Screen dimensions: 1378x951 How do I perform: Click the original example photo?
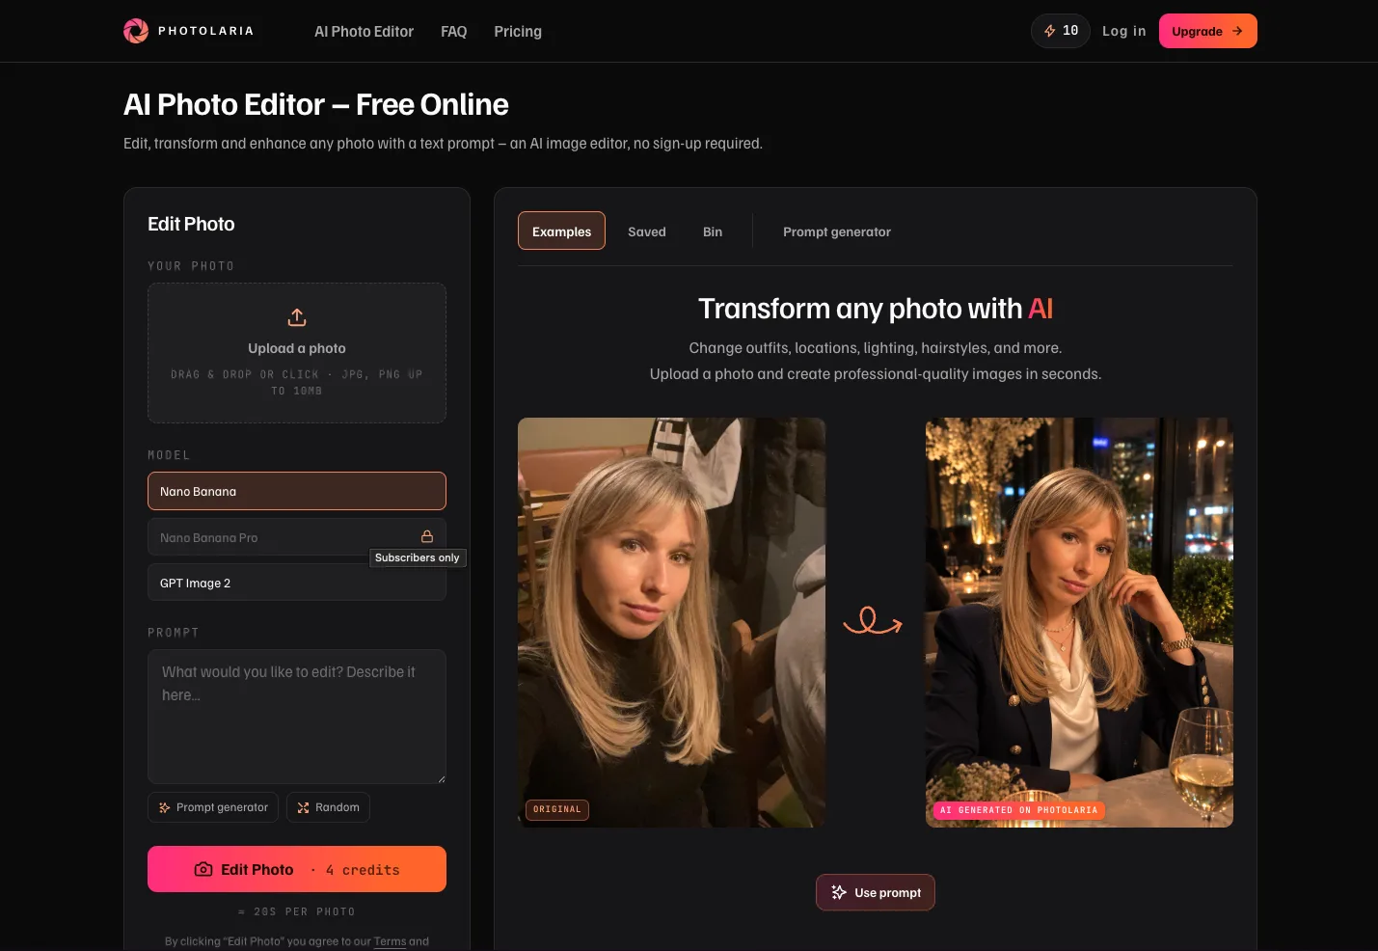point(671,622)
